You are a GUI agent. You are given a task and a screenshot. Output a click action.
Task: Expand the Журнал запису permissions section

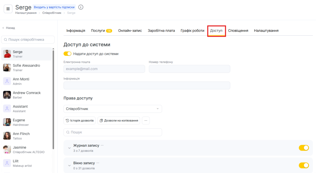click(69, 148)
